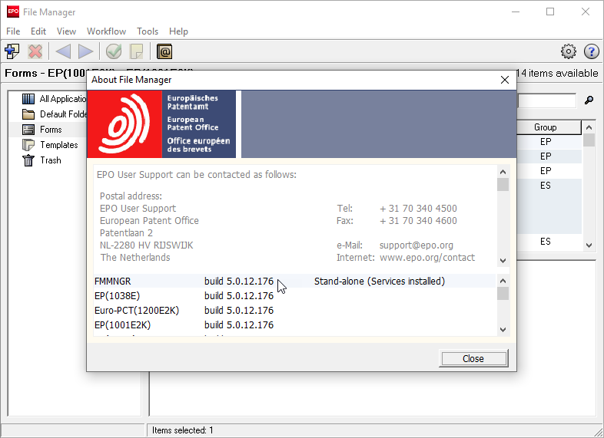Open the settings gear icon
This screenshot has height=438, width=604.
(x=569, y=51)
